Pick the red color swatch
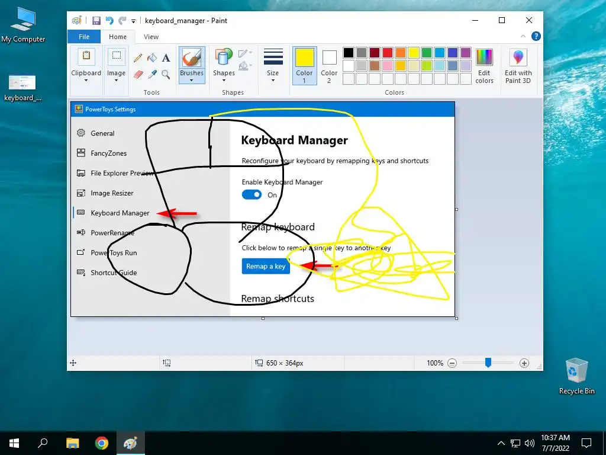 (388, 53)
